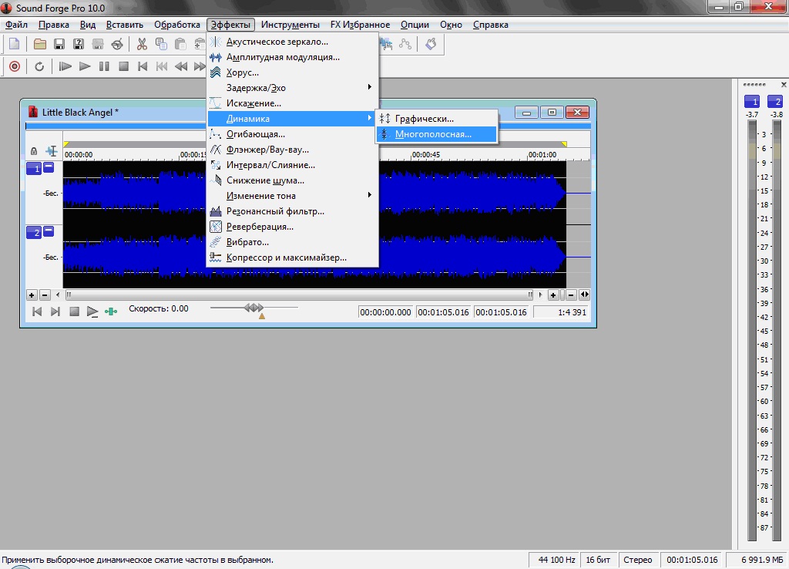Viewport: 789px width, 569px height.
Task: Click the Copy toolbar icon
Action: point(161,44)
